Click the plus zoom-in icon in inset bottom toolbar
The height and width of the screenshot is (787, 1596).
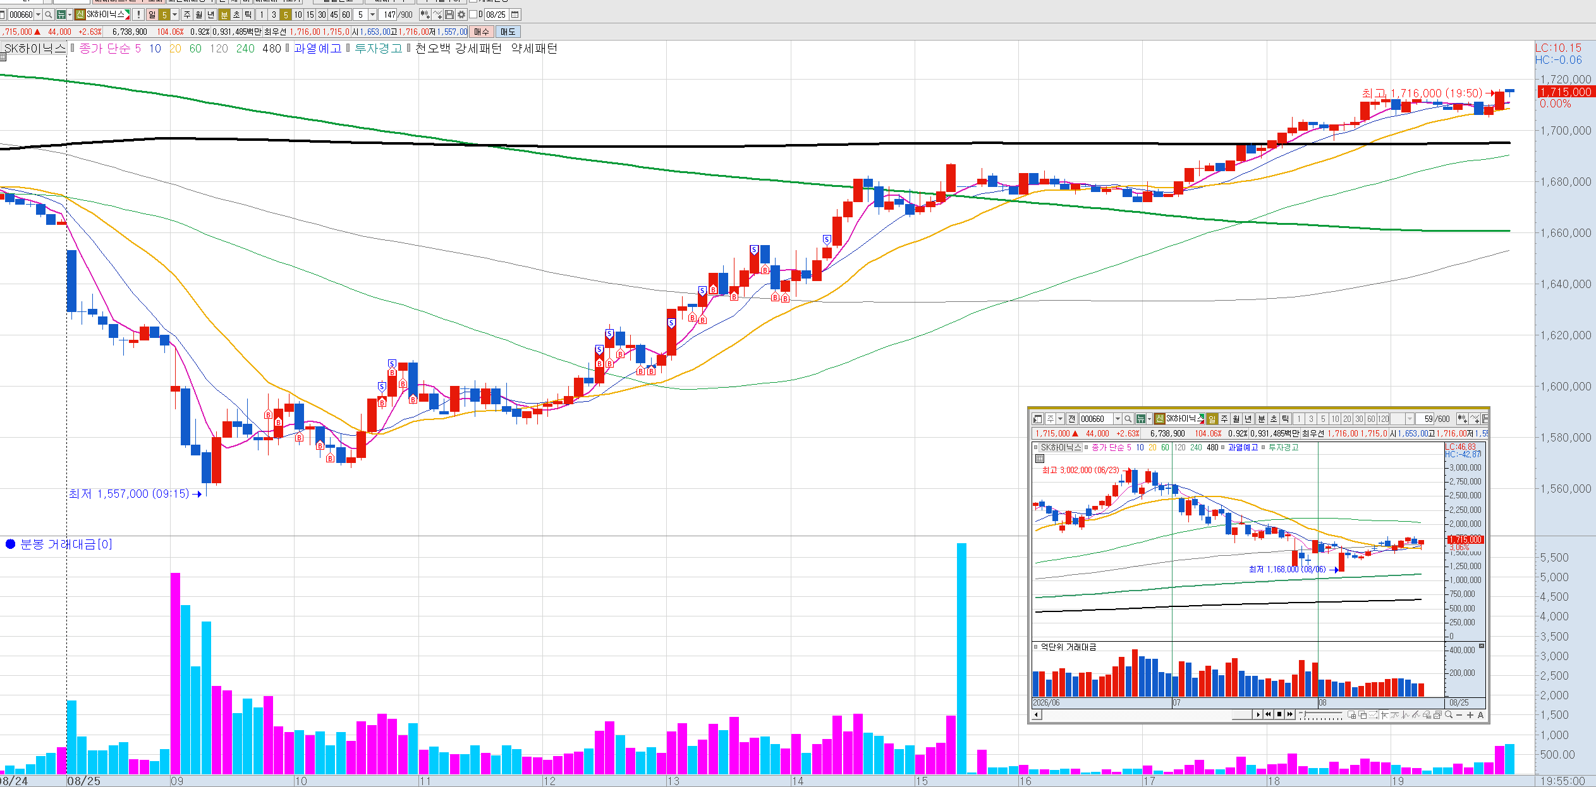coord(1470,715)
